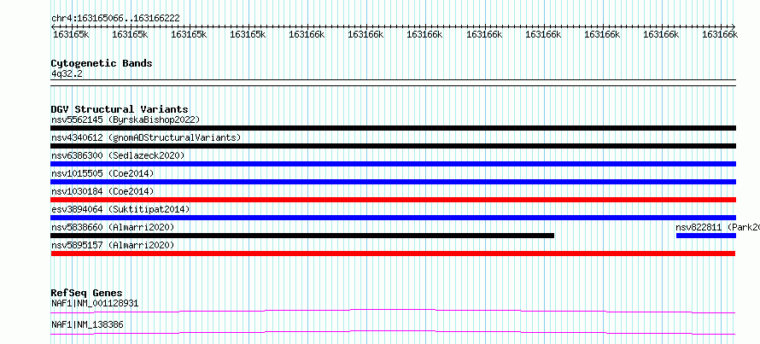
Task: Click blue bar of nsv6386300
Action: (393, 164)
